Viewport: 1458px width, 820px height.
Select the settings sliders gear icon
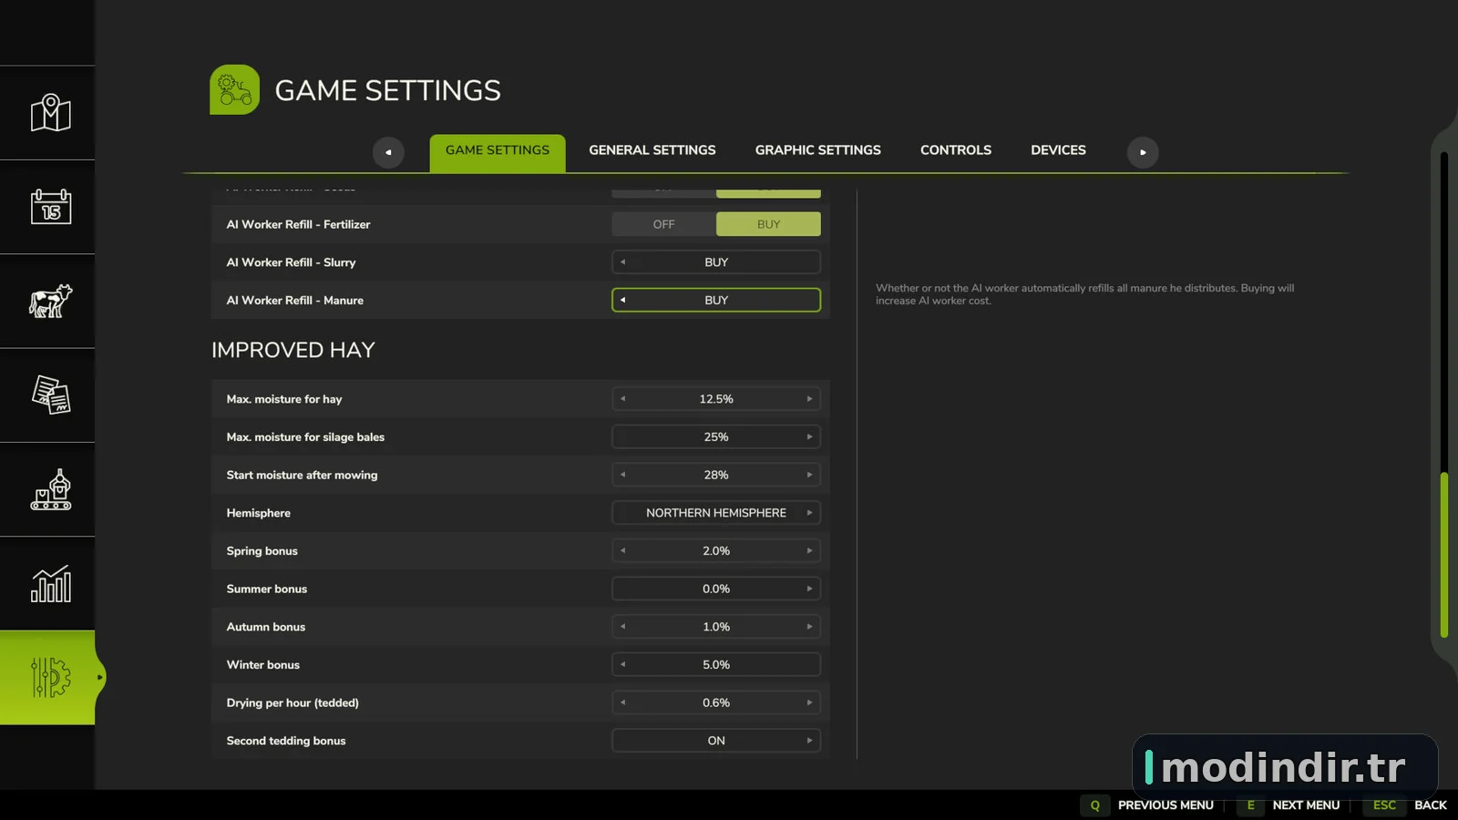click(50, 678)
